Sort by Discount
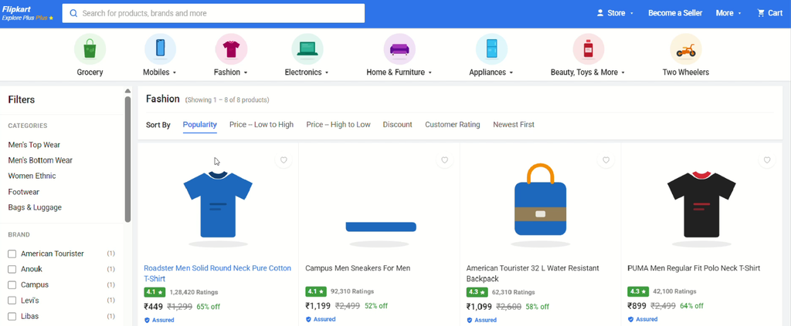 [x=398, y=125]
